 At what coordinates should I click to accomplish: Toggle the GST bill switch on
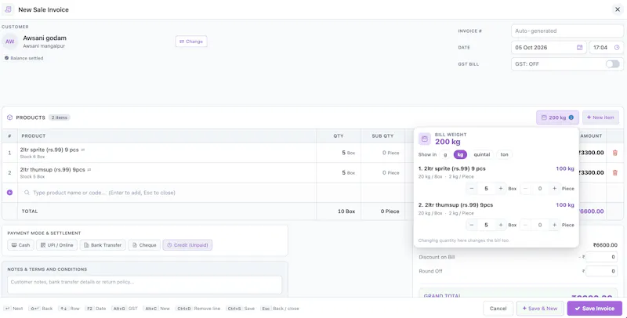612,64
